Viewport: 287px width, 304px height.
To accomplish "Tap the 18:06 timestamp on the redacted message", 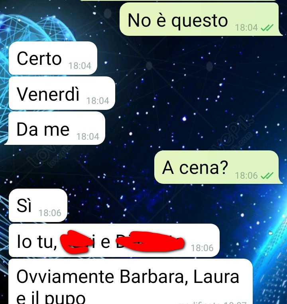I will (x=202, y=248).
